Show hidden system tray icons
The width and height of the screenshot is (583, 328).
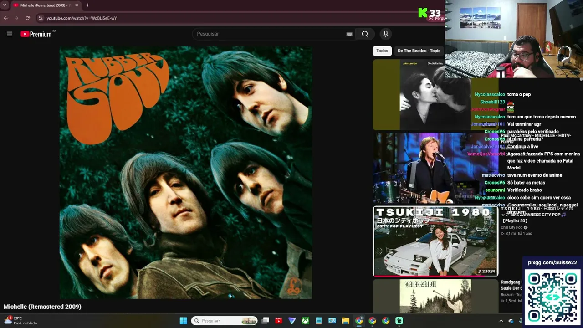tap(501, 321)
